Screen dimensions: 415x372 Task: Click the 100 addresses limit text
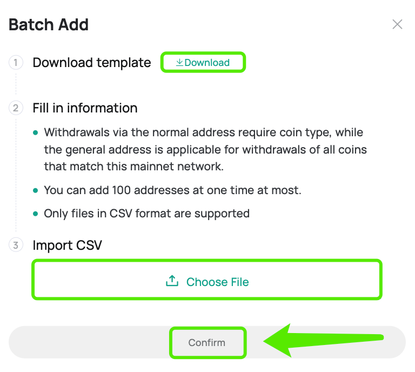pyautogui.click(x=172, y=190)
